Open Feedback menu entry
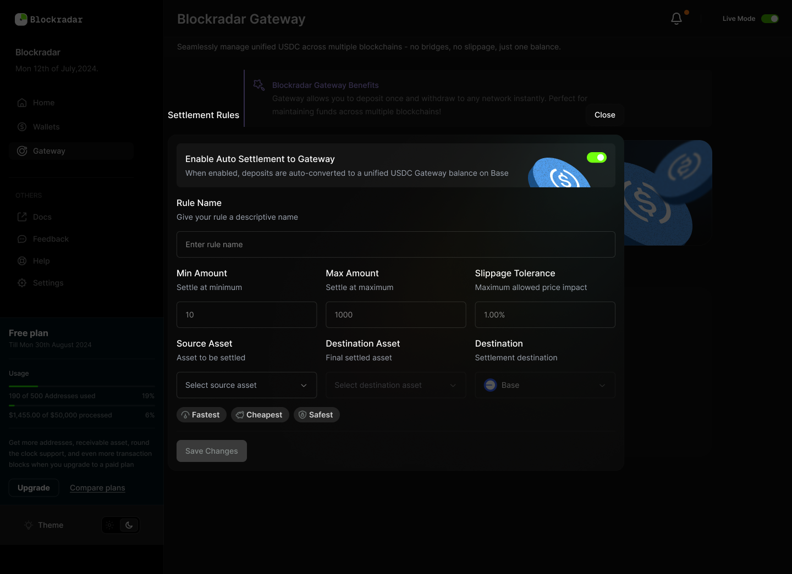Image resolution: width=792 pixels, height=574 pixels. click(x=71, y=239)
